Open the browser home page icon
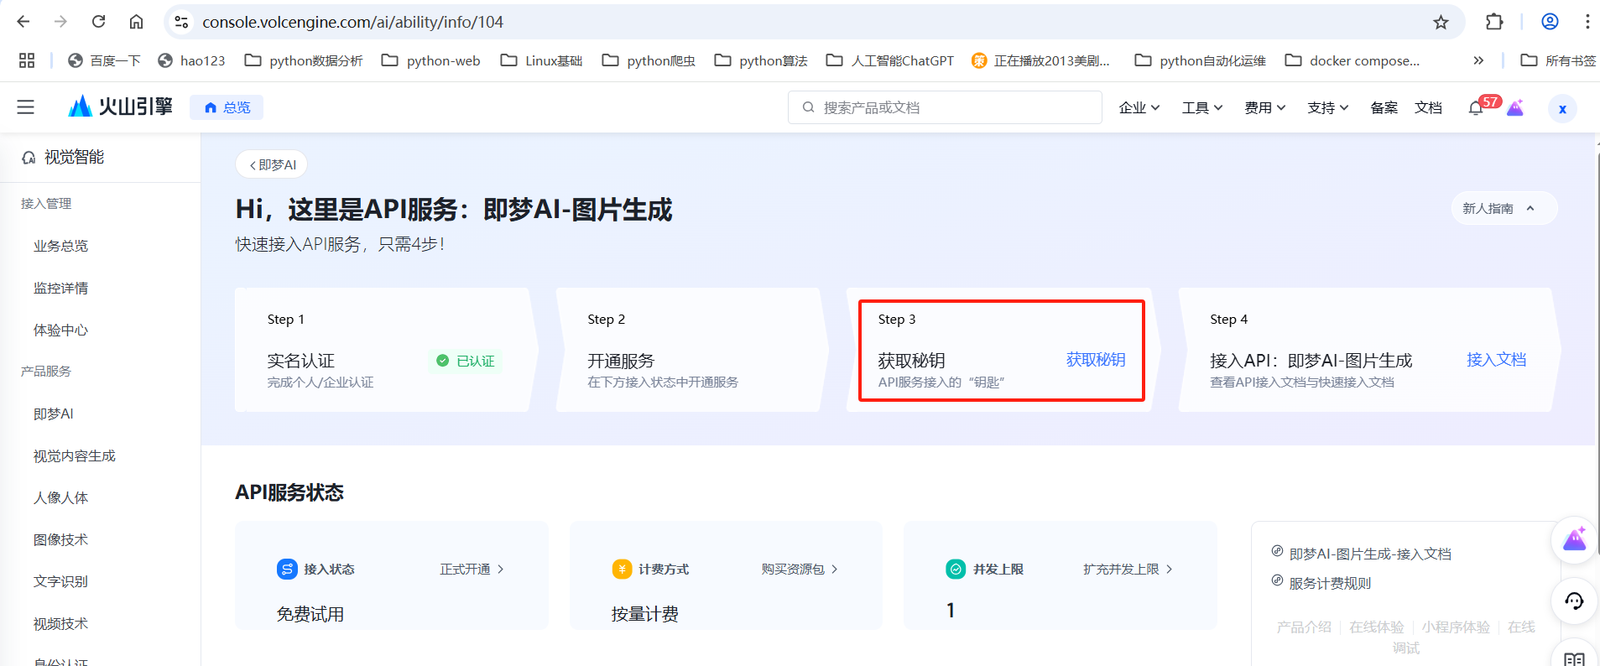Screen dimensions: 1600x666 [136, 22]
